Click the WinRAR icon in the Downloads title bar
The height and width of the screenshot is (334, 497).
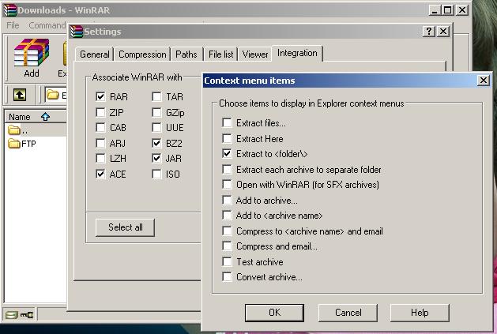(x=9, y=10)
